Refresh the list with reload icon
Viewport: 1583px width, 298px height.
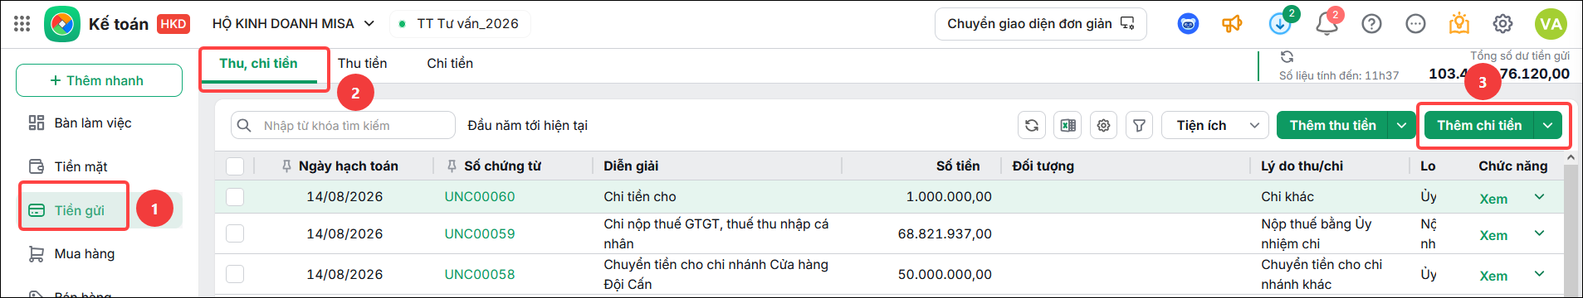click(1032, 126)
